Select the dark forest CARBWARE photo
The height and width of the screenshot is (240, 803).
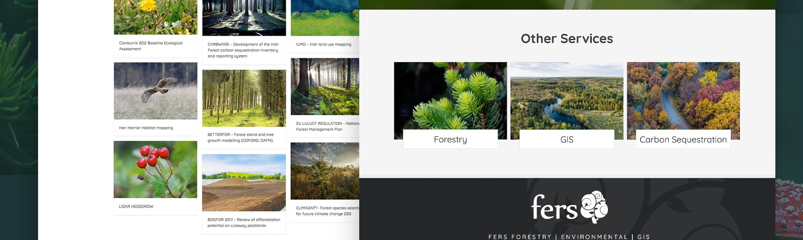(x=244, y=18)
